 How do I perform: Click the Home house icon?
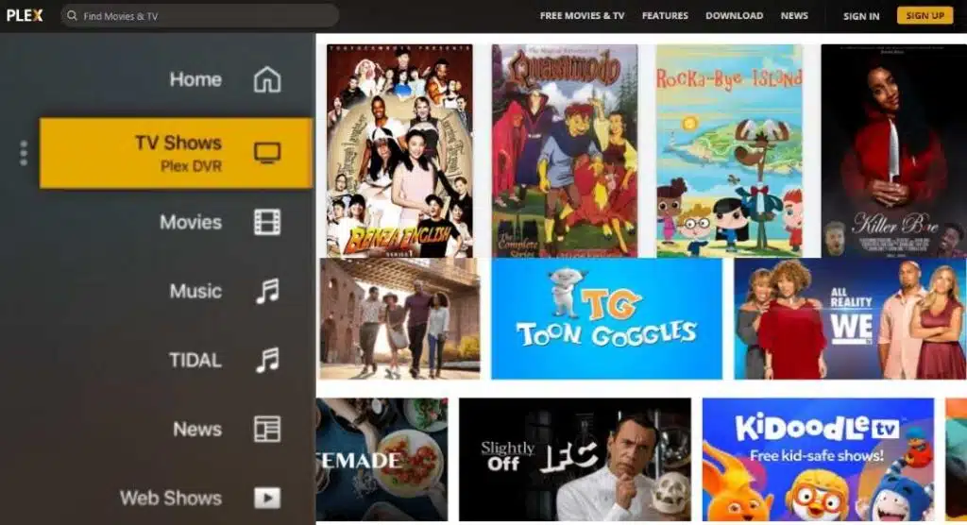267,79
